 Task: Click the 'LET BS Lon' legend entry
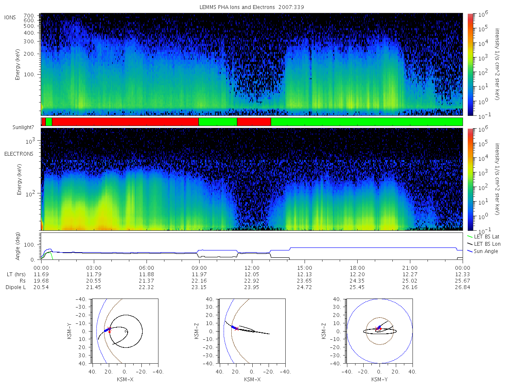point(483,244)
